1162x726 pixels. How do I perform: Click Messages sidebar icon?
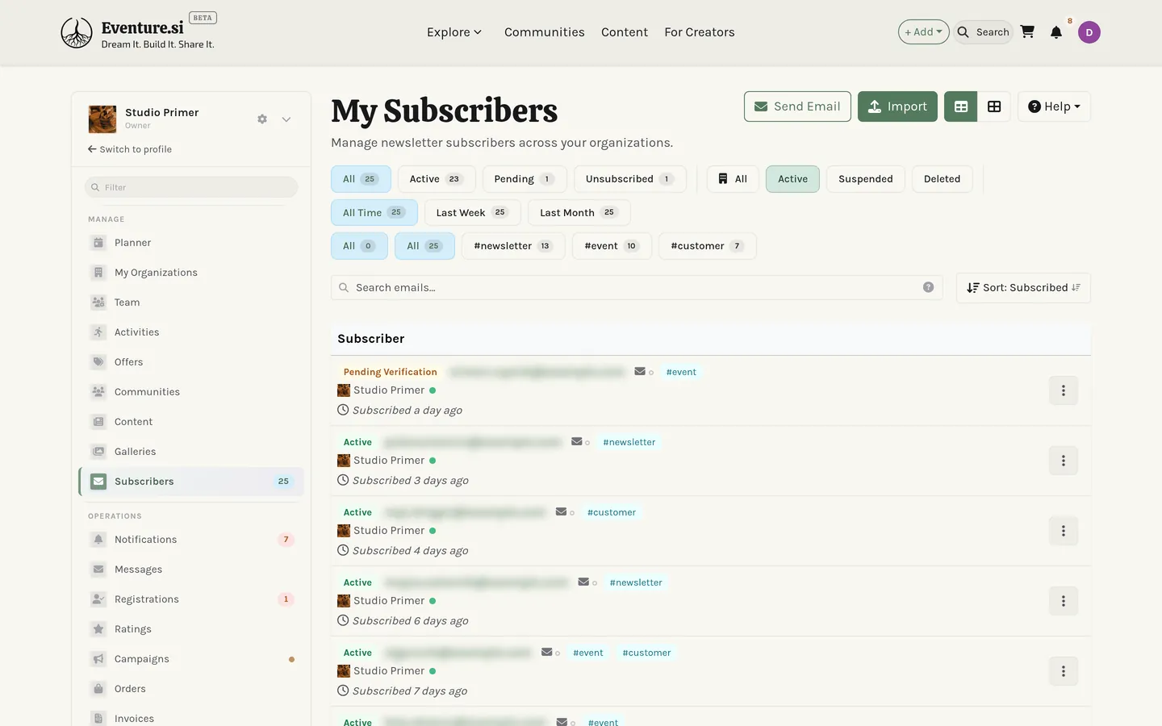coord(98,570)
